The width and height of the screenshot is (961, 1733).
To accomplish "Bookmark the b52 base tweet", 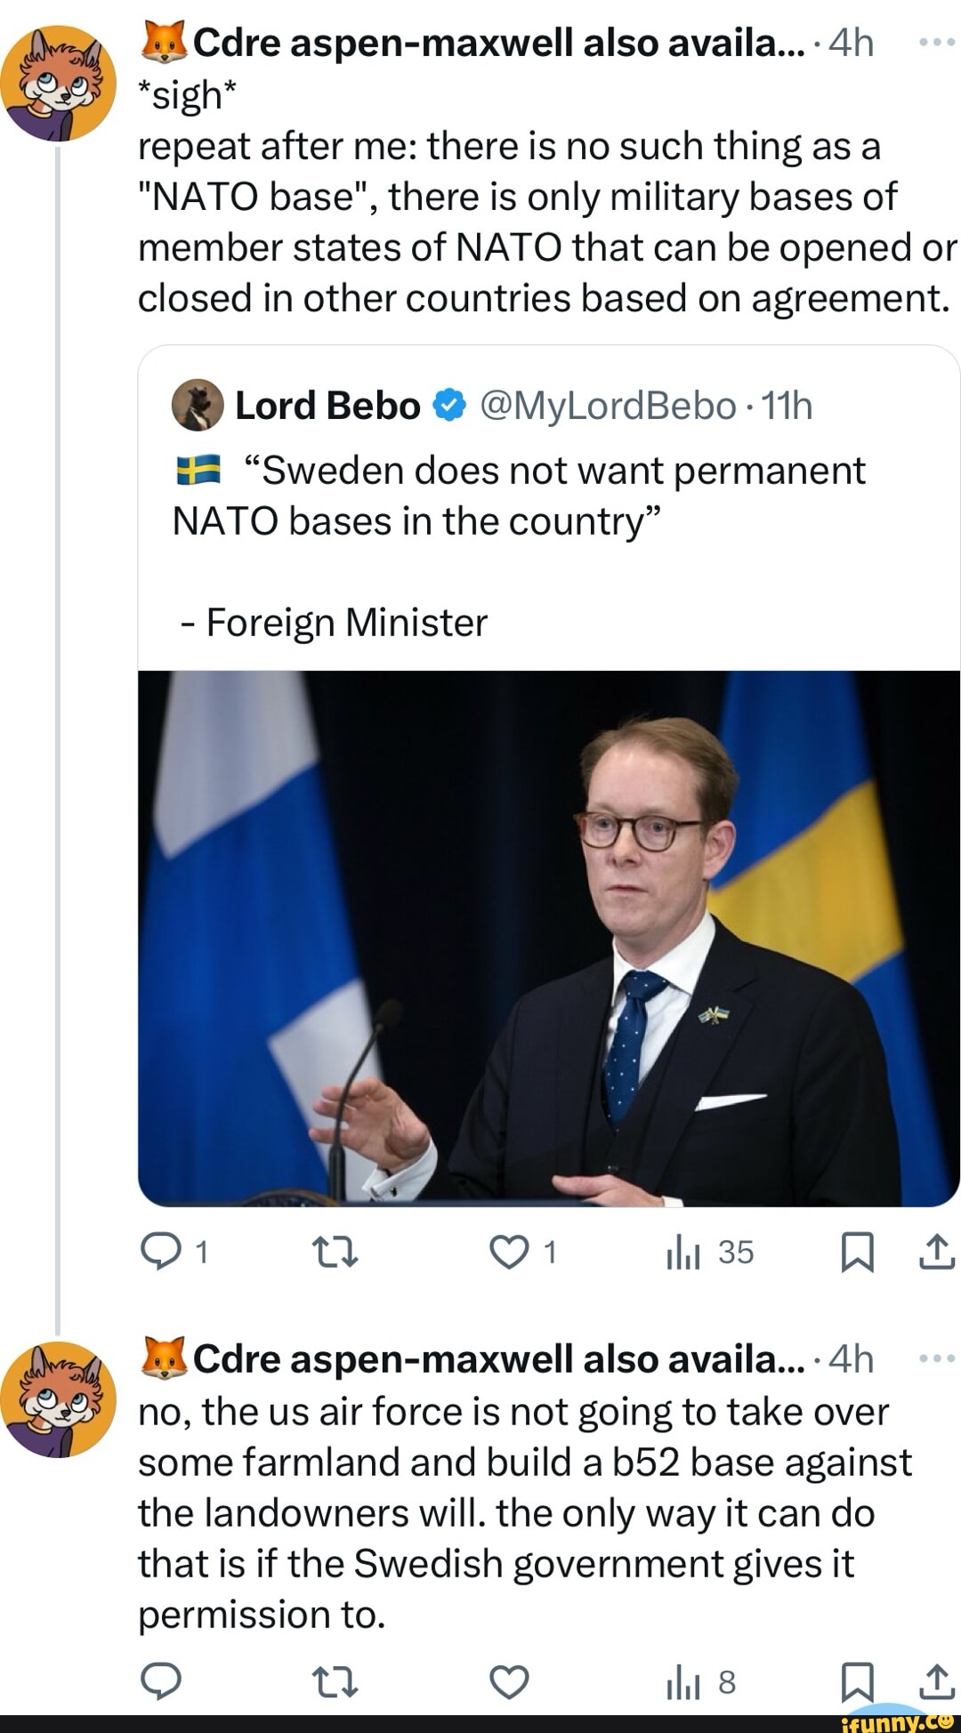I will coord(858,1681).
